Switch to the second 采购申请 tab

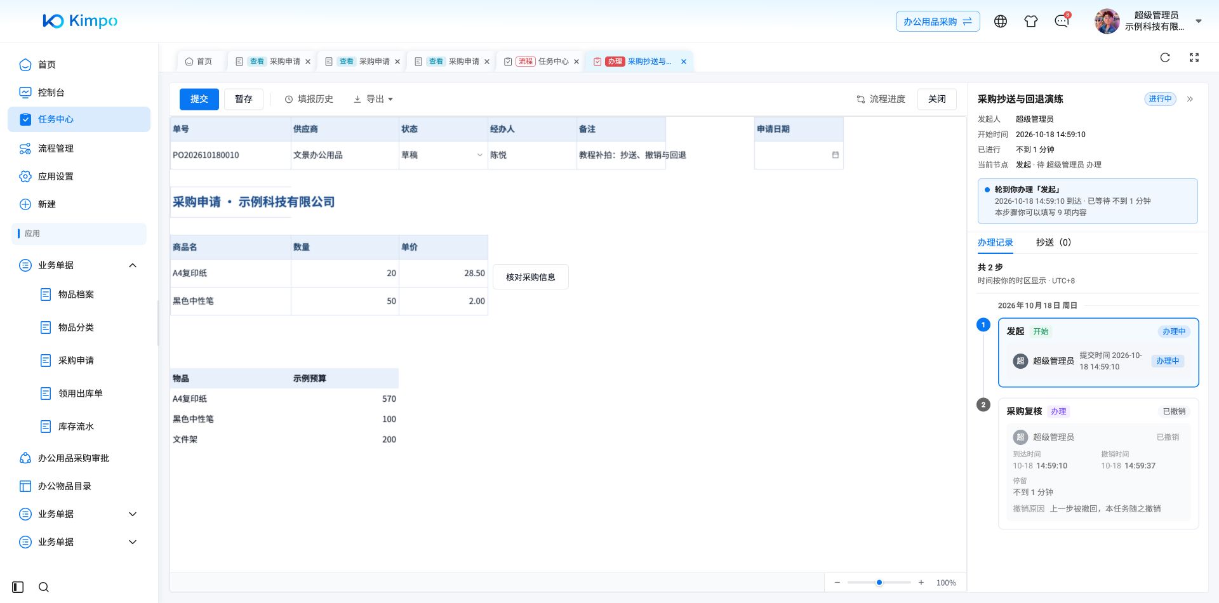tap(363, 62)
